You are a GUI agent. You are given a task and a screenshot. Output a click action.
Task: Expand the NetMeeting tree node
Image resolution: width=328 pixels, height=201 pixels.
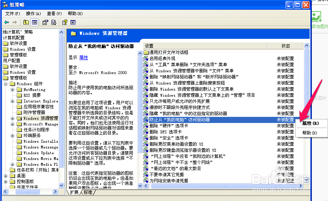12,90
